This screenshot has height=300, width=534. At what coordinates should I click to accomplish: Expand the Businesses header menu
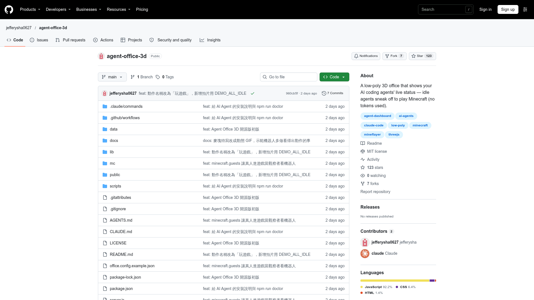point(89,9)
